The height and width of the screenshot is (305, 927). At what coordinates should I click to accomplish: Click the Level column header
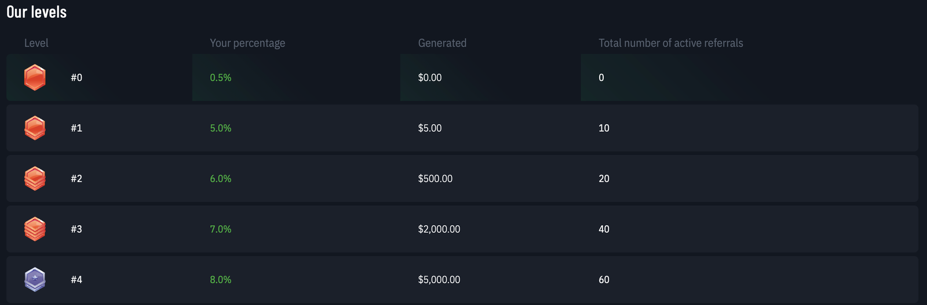coord(36,43)
